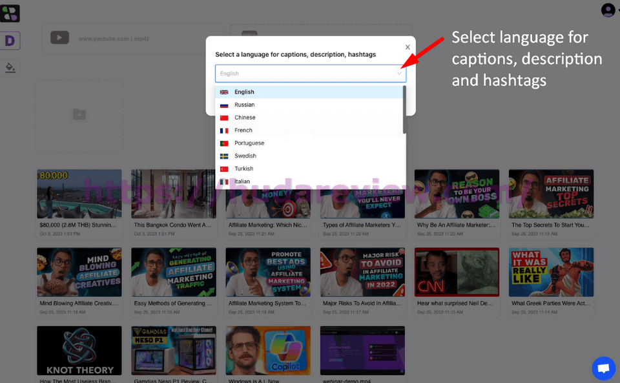Click the app logo icon top-left
This screenshot has width=620, height=383.
(10, 14)
